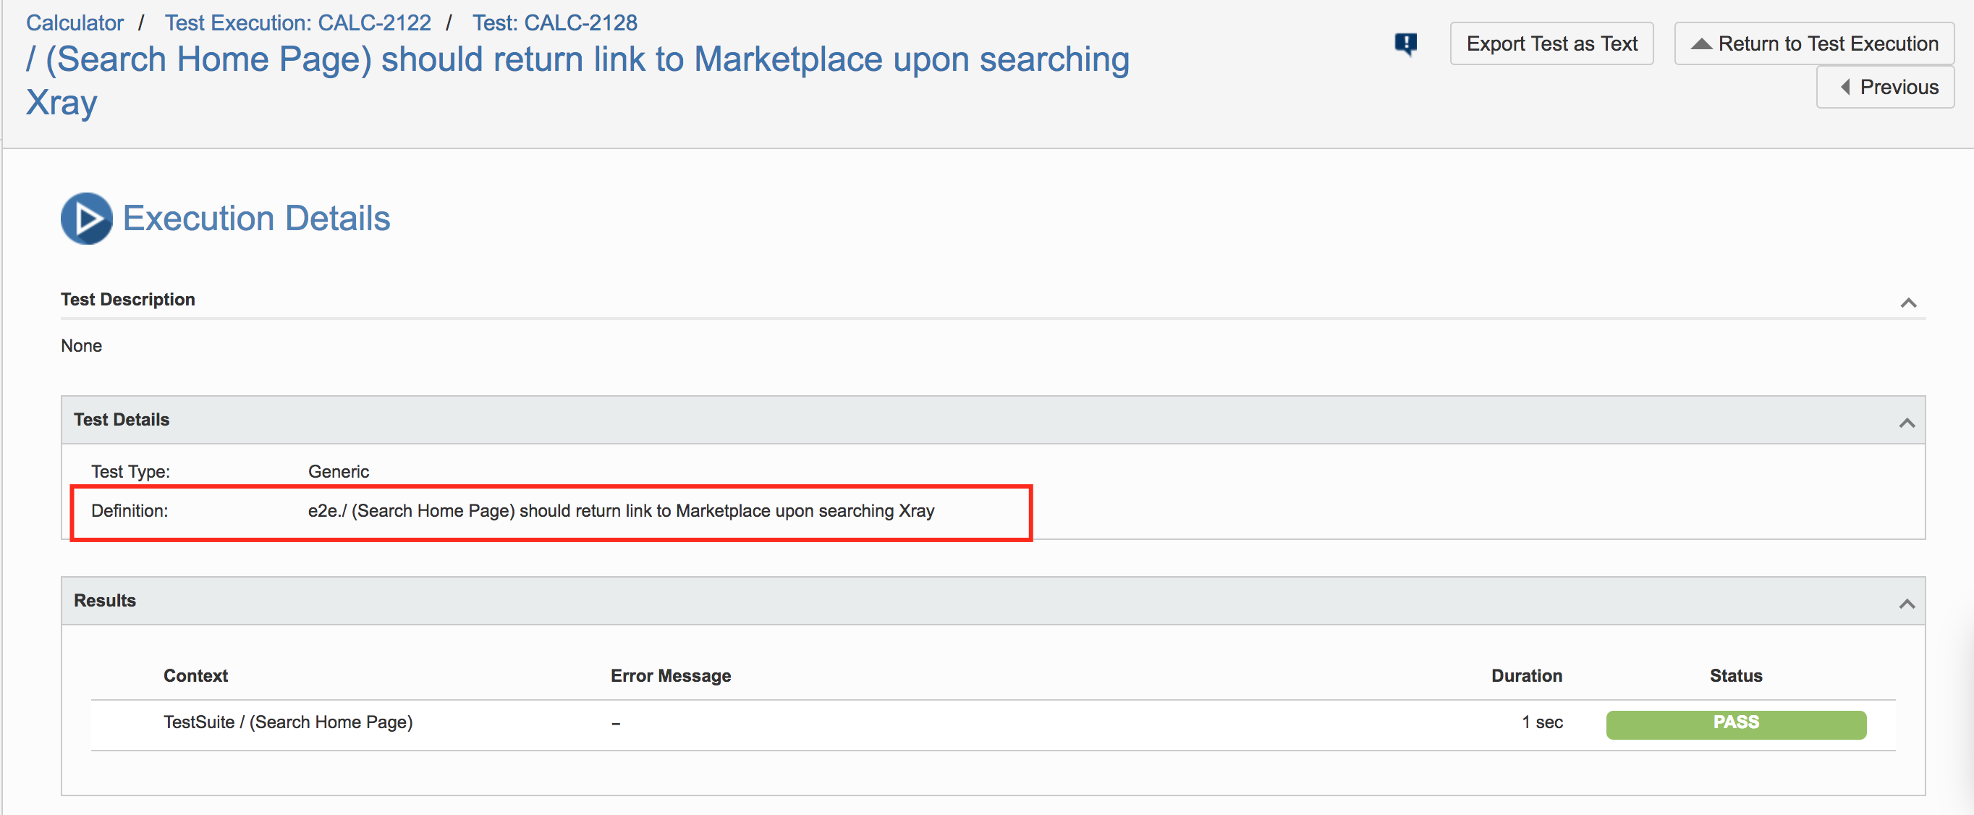The image size is (1974, 815).
Task: Click the None description text
Action: 81,346
